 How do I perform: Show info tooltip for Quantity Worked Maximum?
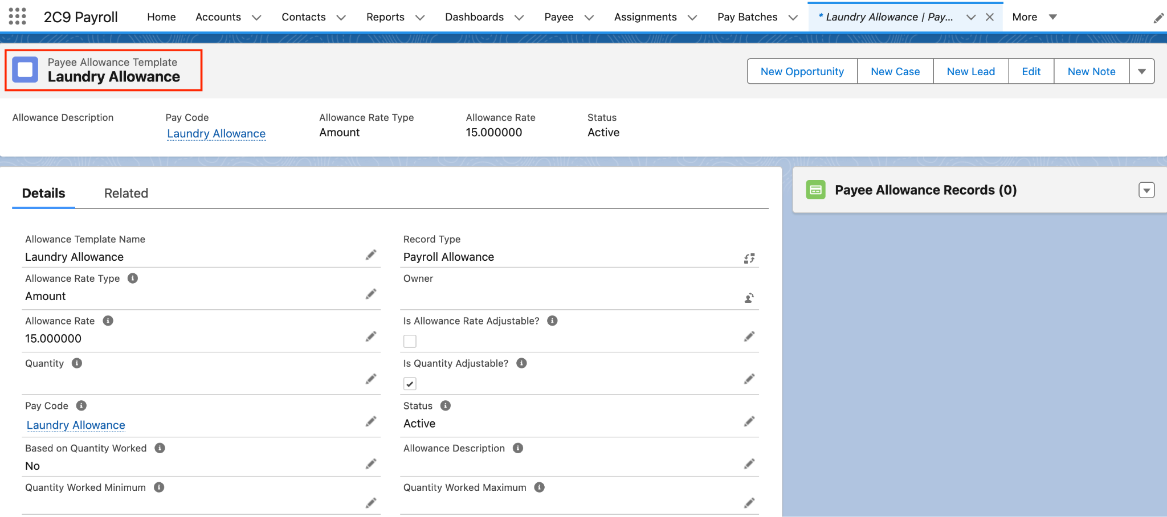tap(540, 487)
